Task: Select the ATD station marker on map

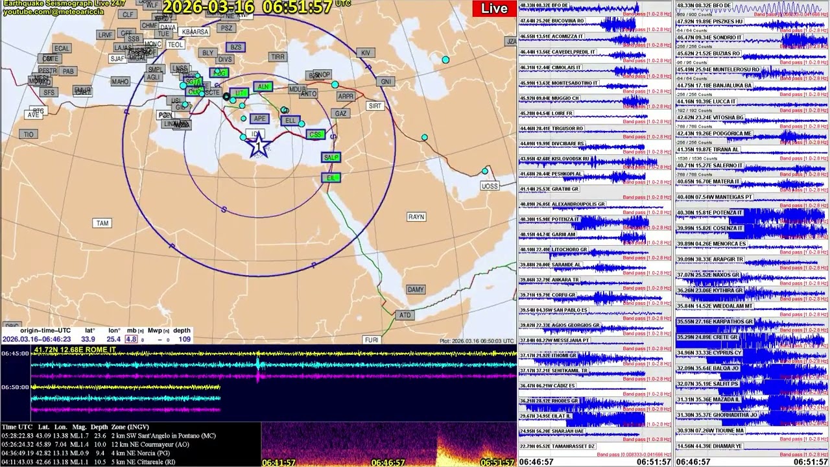Action: pos(405,315)
